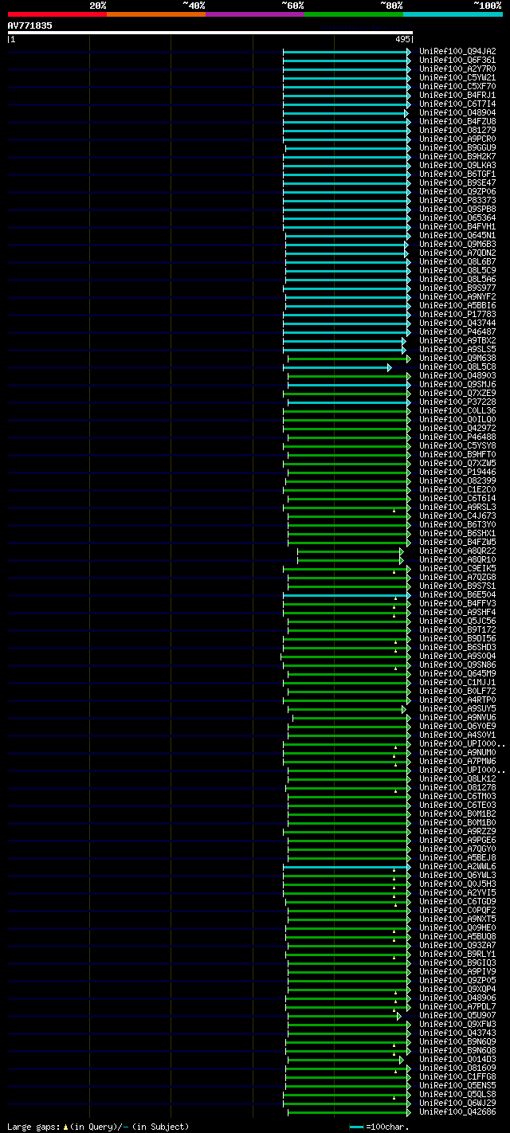Screen dimensions: 510x1133
Task: Select hit label UniRef100_A9RSL3
Action: coord(457,508)
